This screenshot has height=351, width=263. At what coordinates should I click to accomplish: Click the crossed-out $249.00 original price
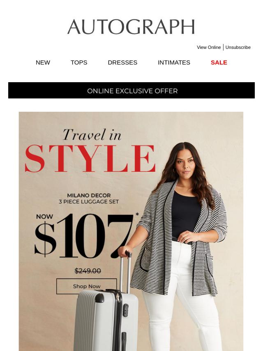[x=88, y=271]
